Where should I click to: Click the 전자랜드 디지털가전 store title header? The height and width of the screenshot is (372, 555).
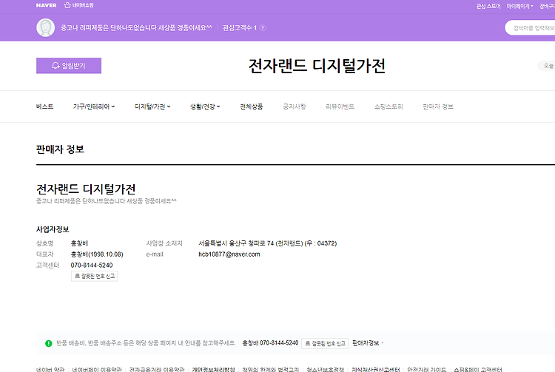coord(317,66)
